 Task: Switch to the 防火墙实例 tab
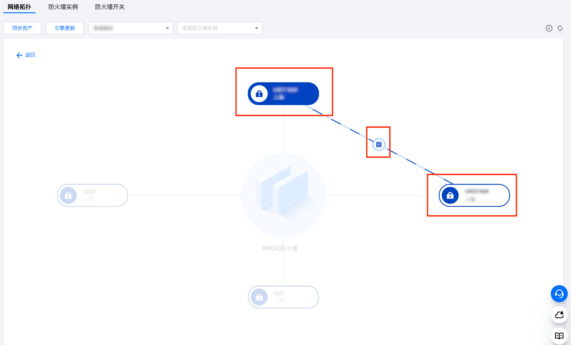(x=63, y=7)
